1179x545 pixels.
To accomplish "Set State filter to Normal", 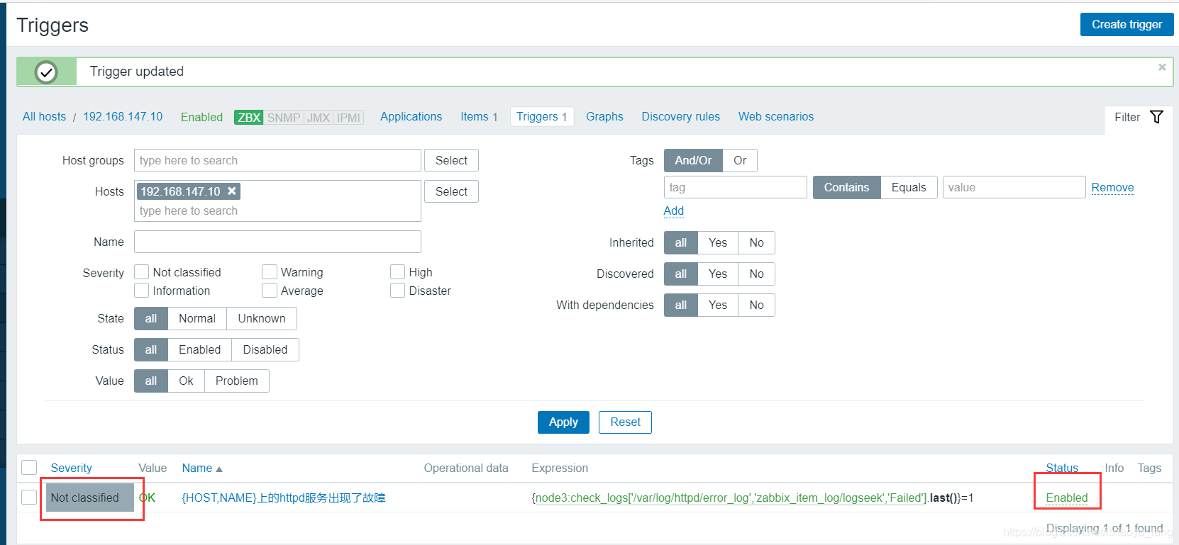I will tap(197, 318).
